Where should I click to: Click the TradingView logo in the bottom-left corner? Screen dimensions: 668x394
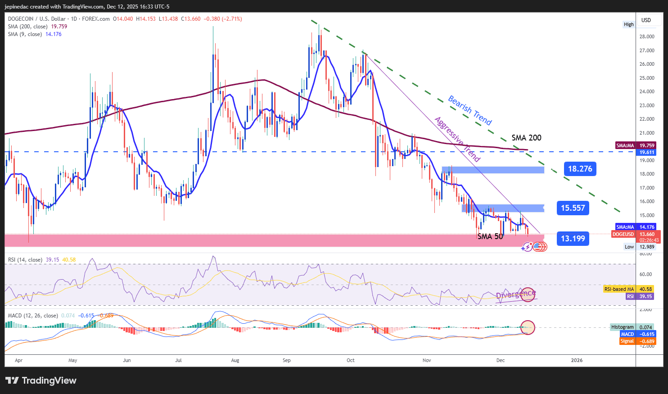(x=41, y=380)
